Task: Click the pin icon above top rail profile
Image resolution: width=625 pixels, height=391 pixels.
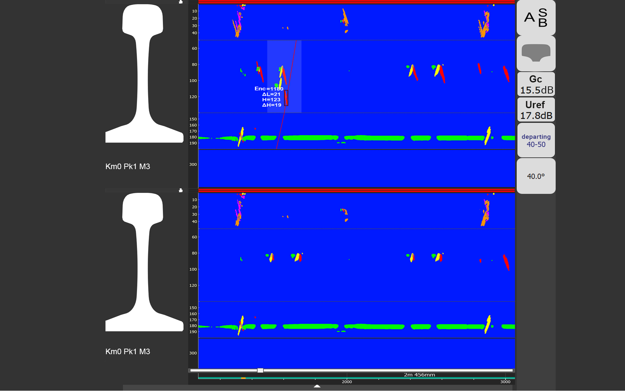Action: point(181,2)
